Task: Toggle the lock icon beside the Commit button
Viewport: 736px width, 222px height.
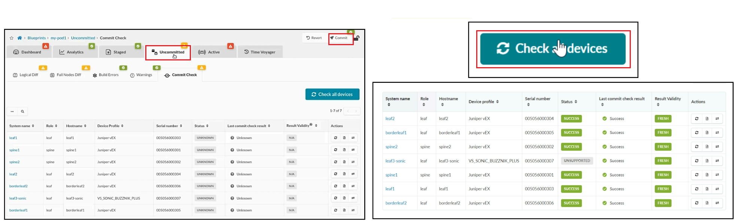Action: (x=356, y=38)
